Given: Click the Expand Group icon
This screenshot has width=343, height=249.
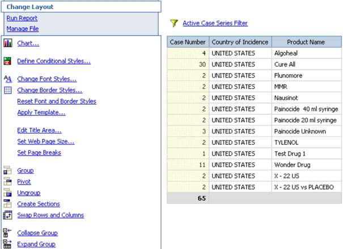Looking at the screenshot, I should click(7, 244).
